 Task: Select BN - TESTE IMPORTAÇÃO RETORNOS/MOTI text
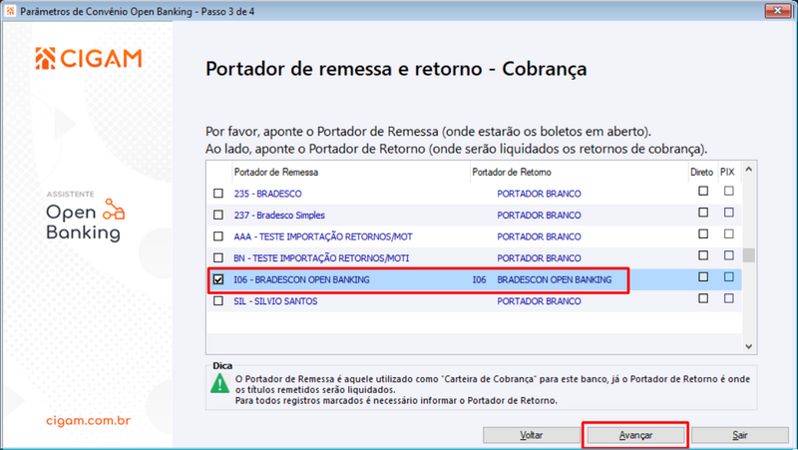coord(321,258)
